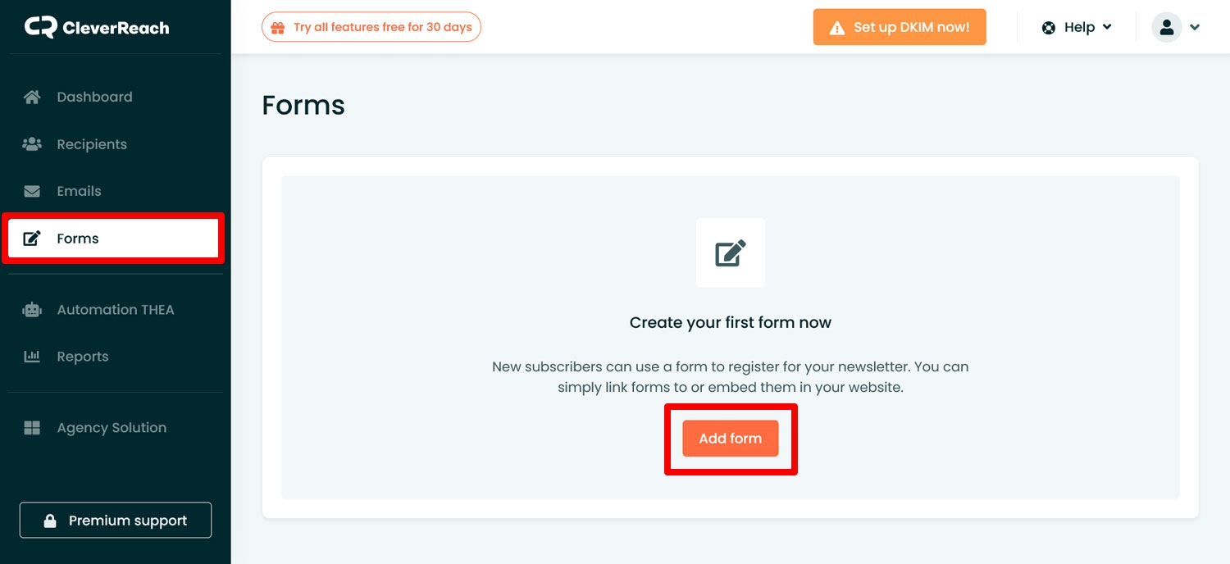Click the lifebuoy Help icon
Image resolution: width=1230 pixels, height=564 pixels.
(1049, 27)
